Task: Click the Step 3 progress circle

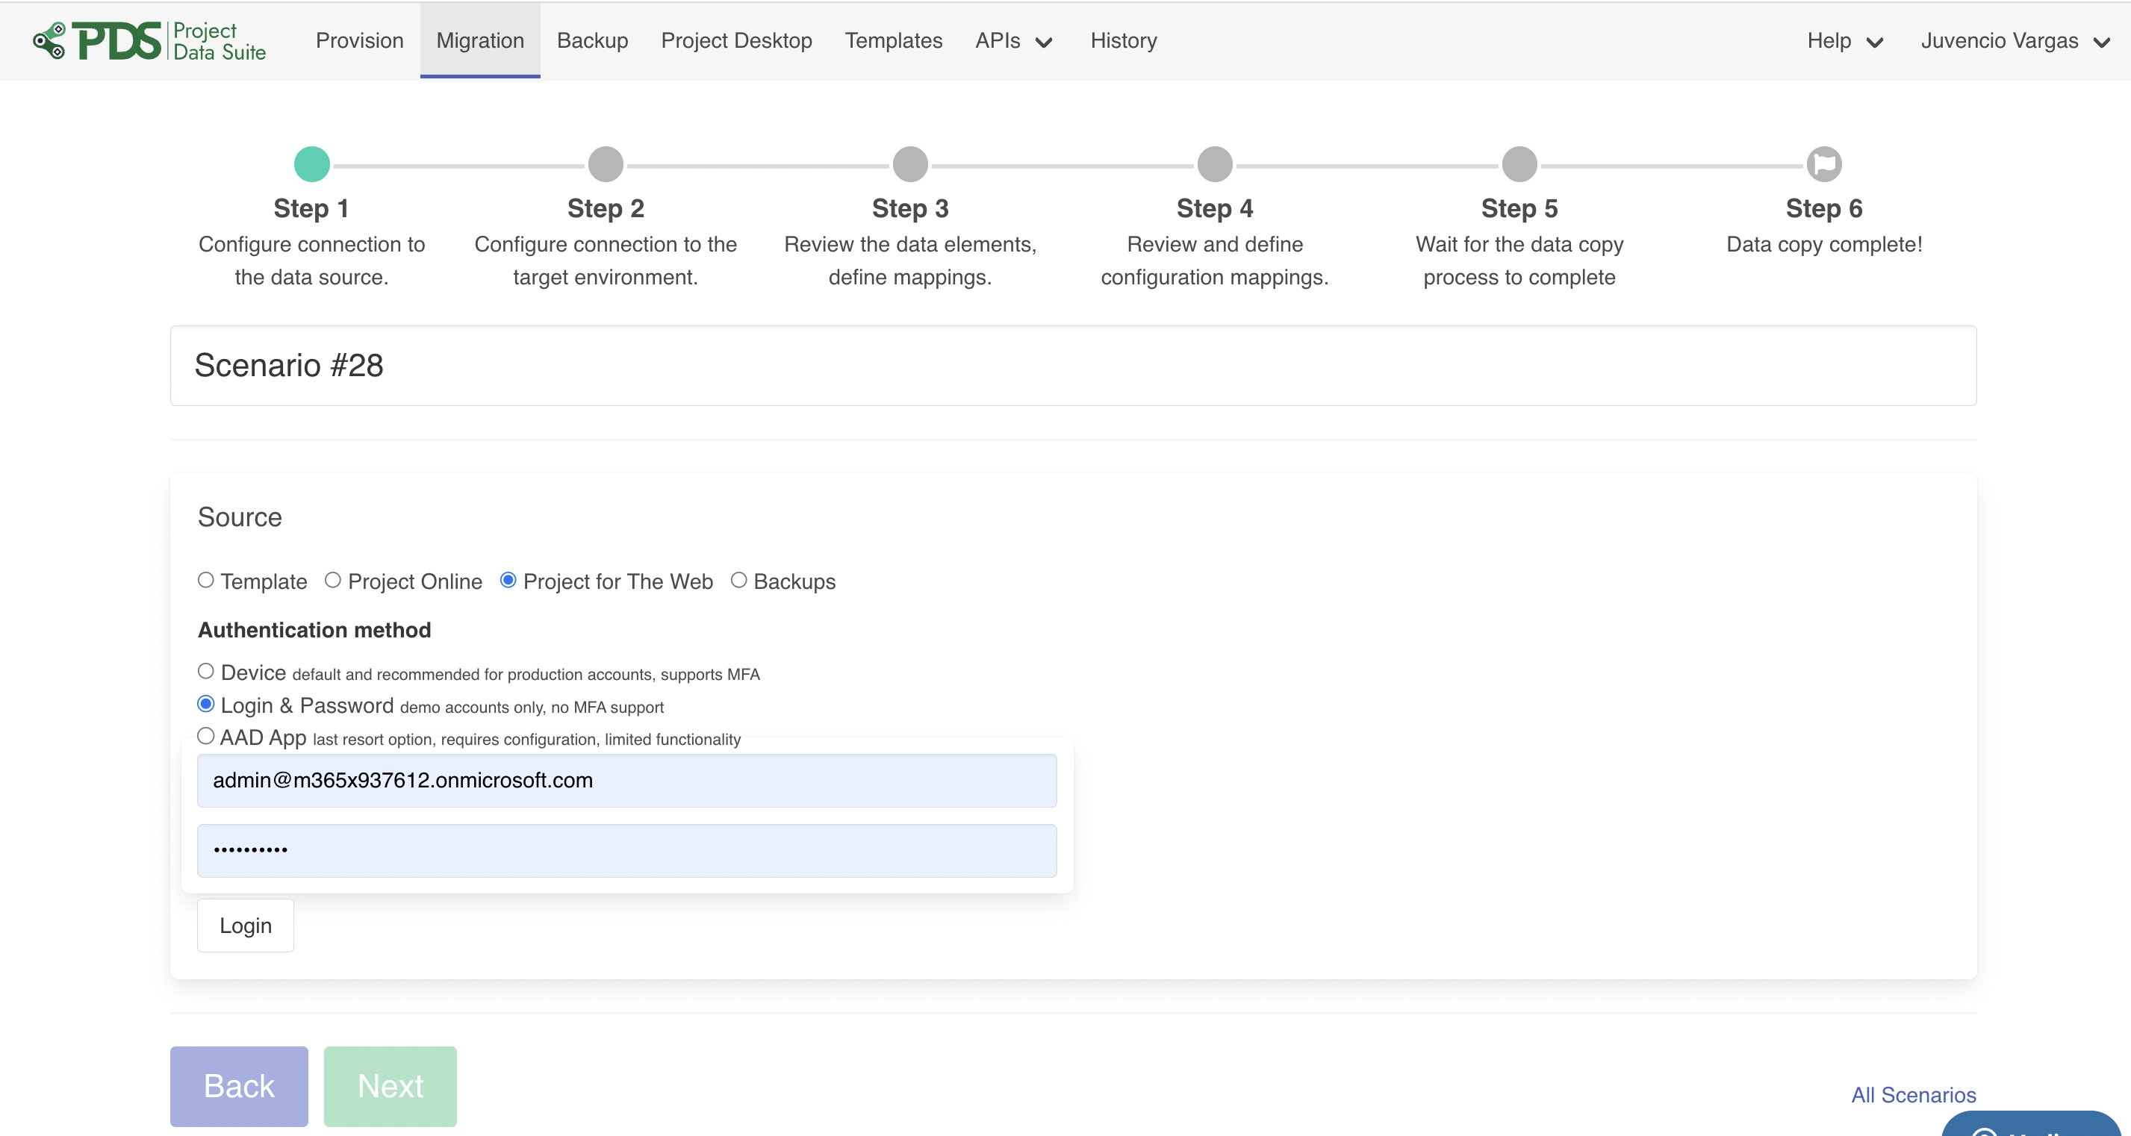Action: [910, 164]
